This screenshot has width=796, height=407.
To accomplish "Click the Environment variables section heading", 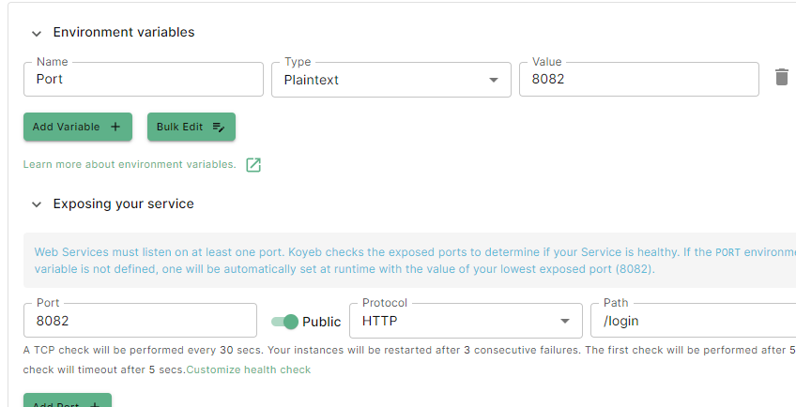I will (x=124, y=32).
